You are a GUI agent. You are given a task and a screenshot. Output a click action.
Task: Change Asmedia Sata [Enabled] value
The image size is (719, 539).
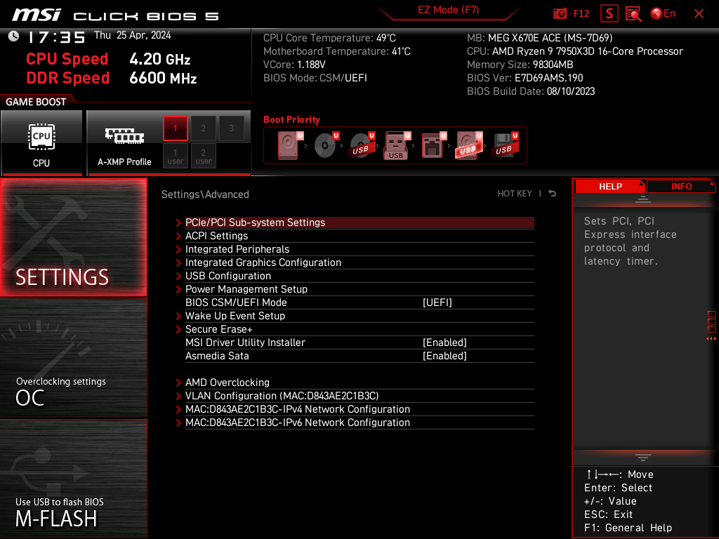(x=444, y=356)
